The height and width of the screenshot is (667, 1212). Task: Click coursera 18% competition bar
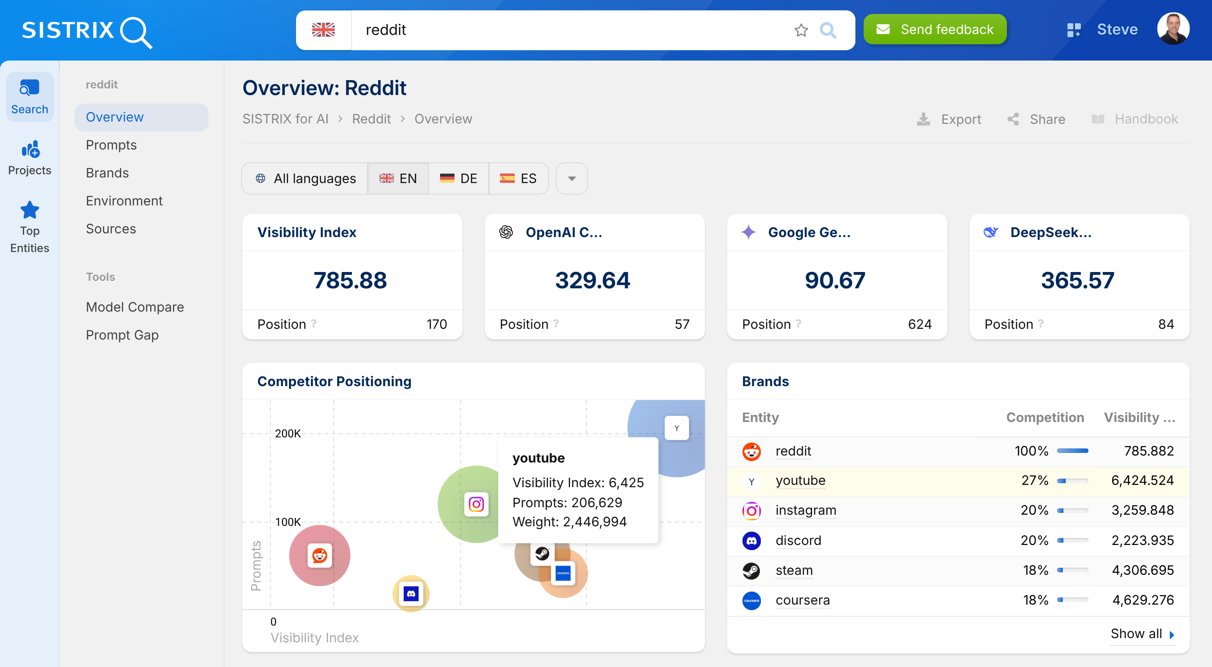tap(1072, 600)
